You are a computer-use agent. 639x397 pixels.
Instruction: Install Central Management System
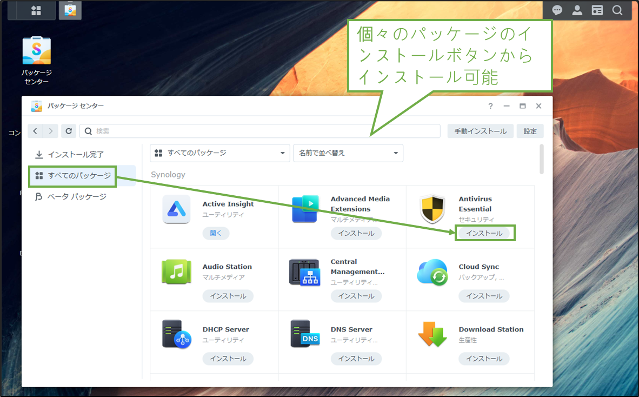356,296
